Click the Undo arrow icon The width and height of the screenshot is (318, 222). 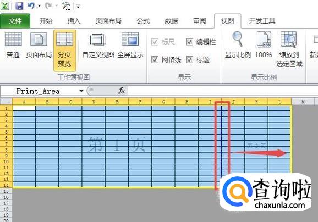[31, 6]
